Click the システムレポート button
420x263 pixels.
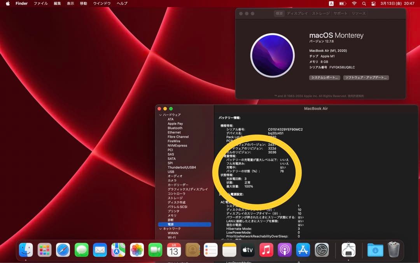(x=325, y=78)
